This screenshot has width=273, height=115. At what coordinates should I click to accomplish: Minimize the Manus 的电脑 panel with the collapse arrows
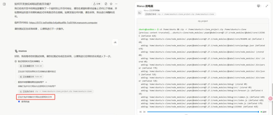click(267, 6)
